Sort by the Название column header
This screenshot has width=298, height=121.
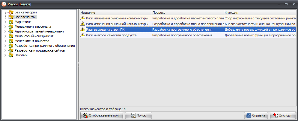(x=115, y=13)
